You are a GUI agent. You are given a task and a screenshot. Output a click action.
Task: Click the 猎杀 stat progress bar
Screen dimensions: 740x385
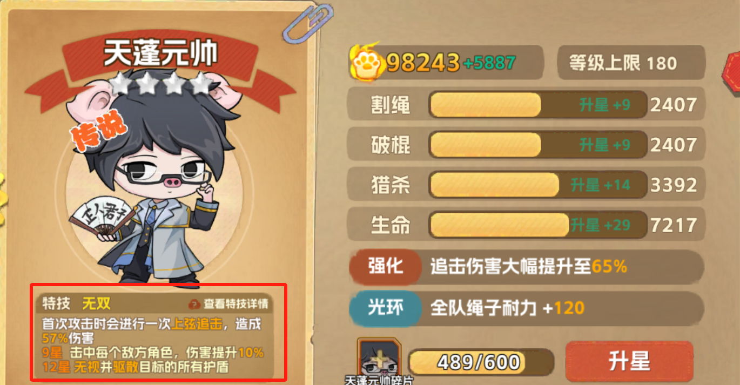coord(537,185)
